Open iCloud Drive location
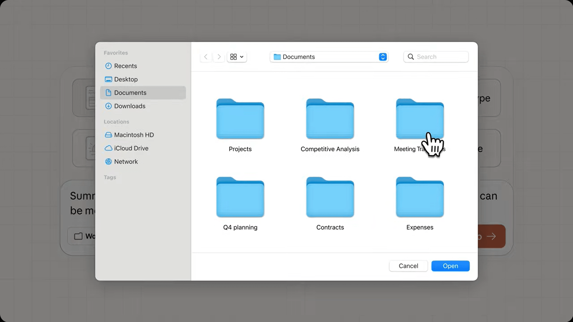Viewport: 573px width, 322px height. pos(131,148)
